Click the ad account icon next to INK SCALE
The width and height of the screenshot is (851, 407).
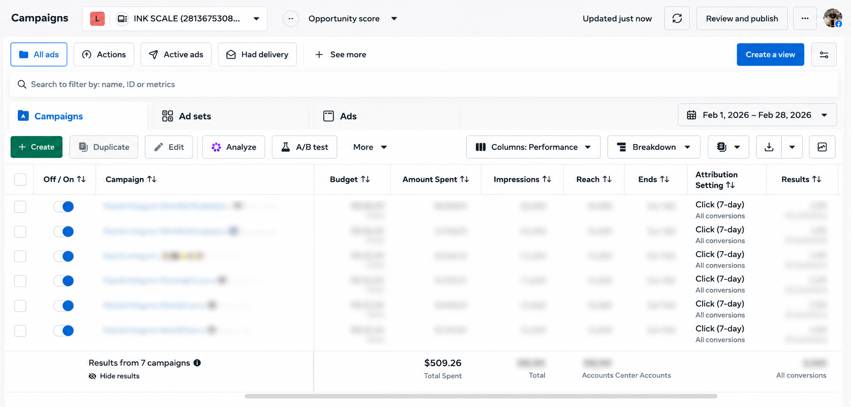pos(122,19)
